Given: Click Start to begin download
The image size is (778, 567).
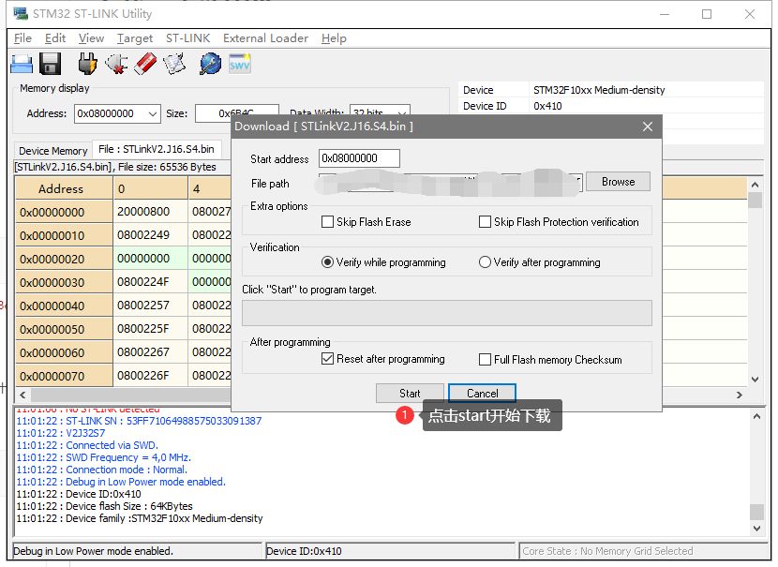Looking at the screenshot, I should point(410,394).
